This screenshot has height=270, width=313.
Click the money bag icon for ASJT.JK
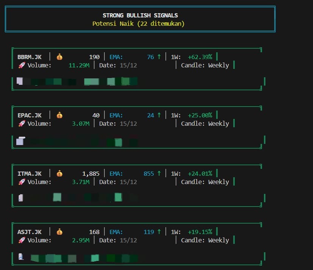pos(59,232)
